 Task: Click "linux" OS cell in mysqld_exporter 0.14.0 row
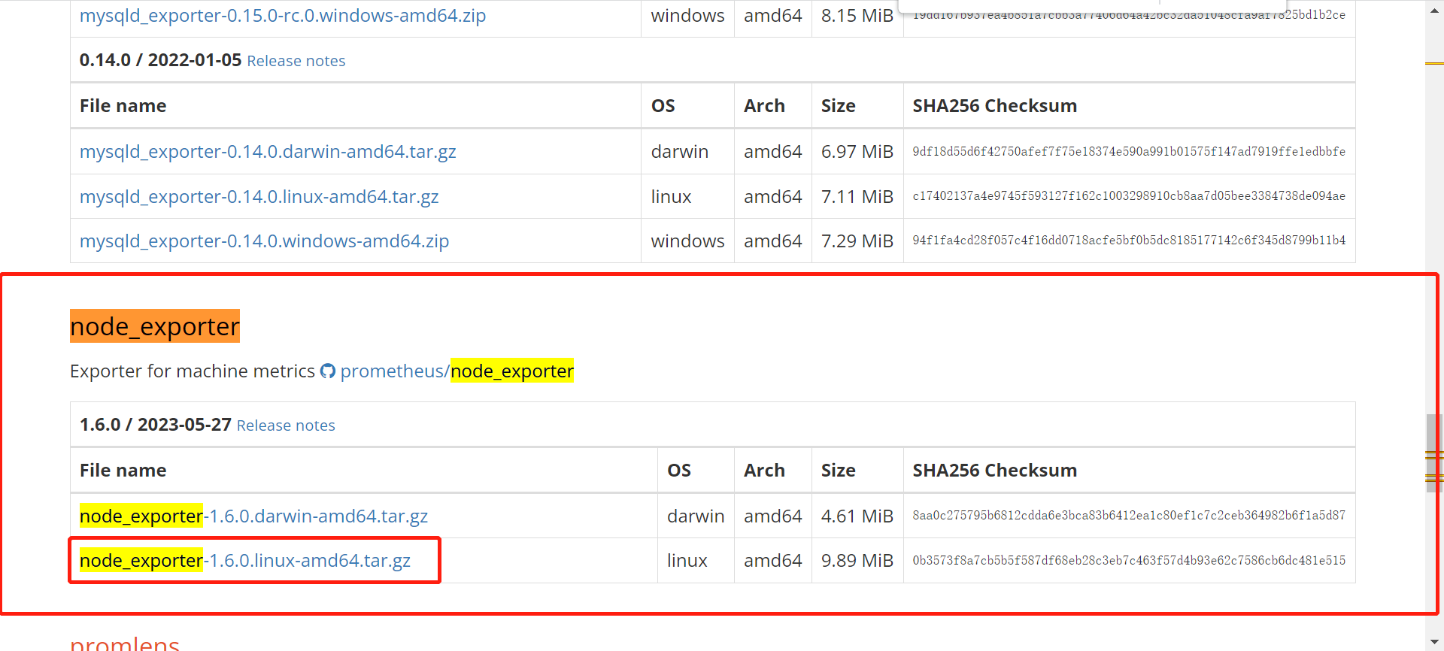click(x=671, y=196)
